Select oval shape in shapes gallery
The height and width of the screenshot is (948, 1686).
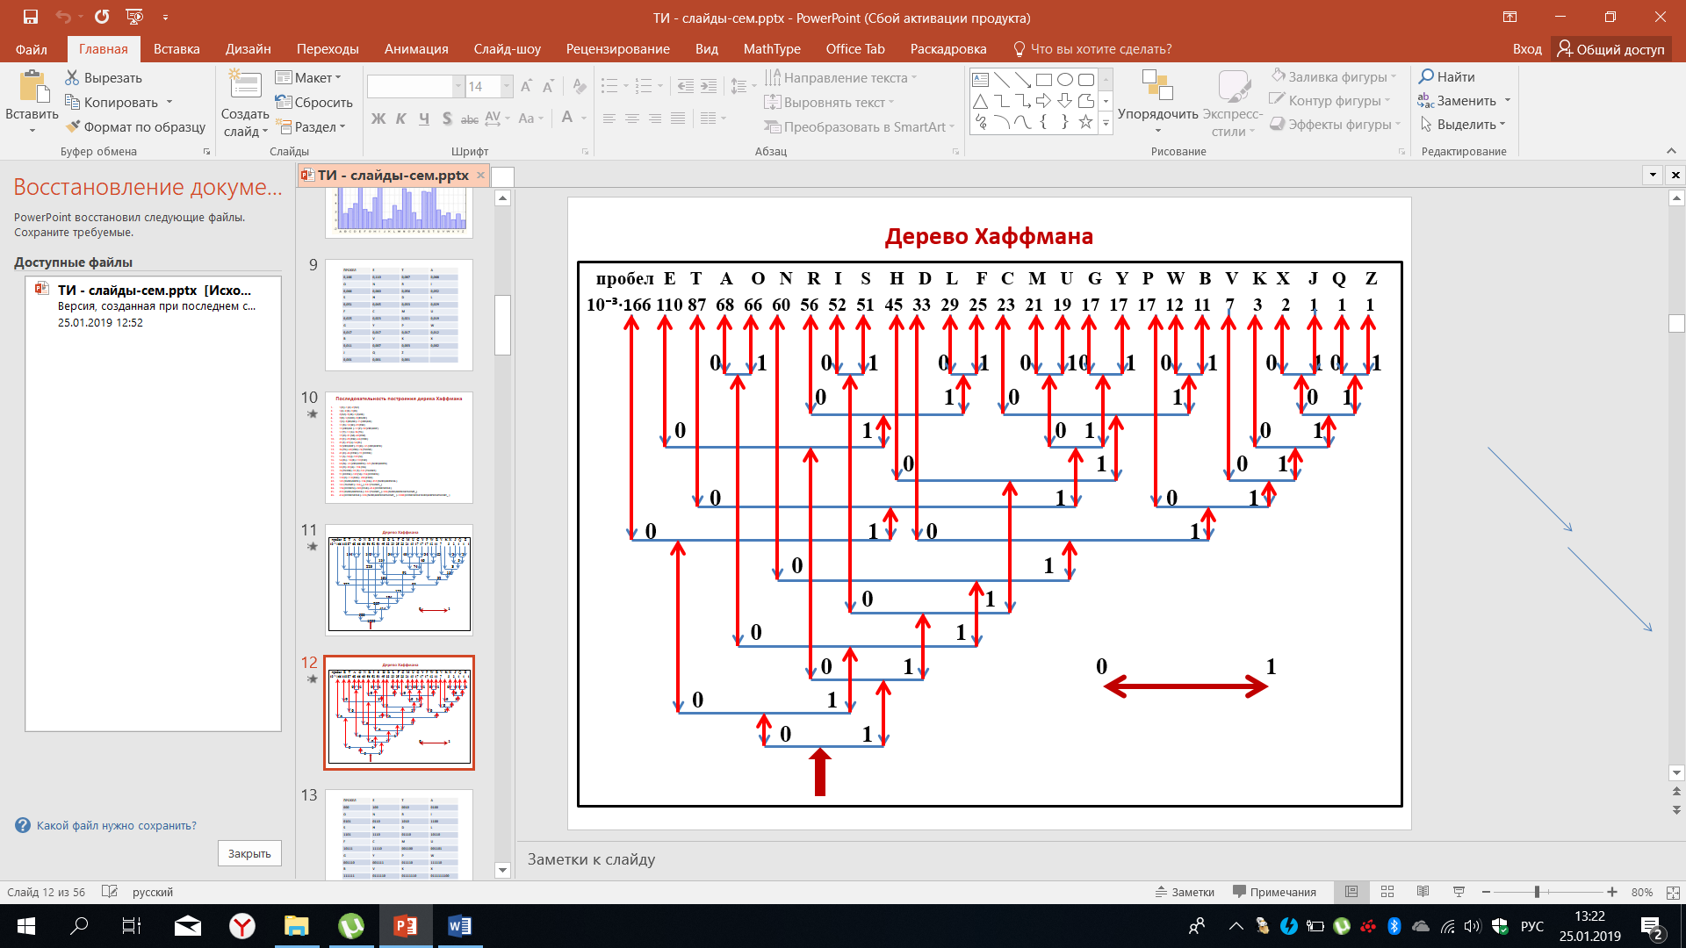click(1065, 80)
